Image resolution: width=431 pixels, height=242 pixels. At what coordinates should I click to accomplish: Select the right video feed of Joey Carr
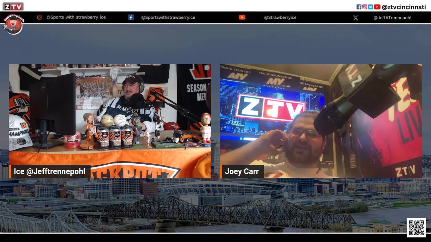pos(321,121)
